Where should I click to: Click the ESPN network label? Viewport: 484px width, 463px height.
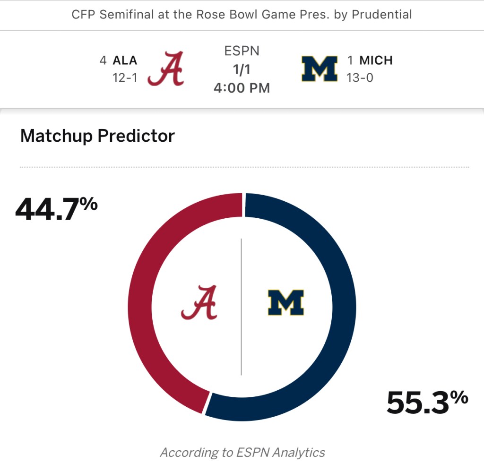click(x=242, y=51)
